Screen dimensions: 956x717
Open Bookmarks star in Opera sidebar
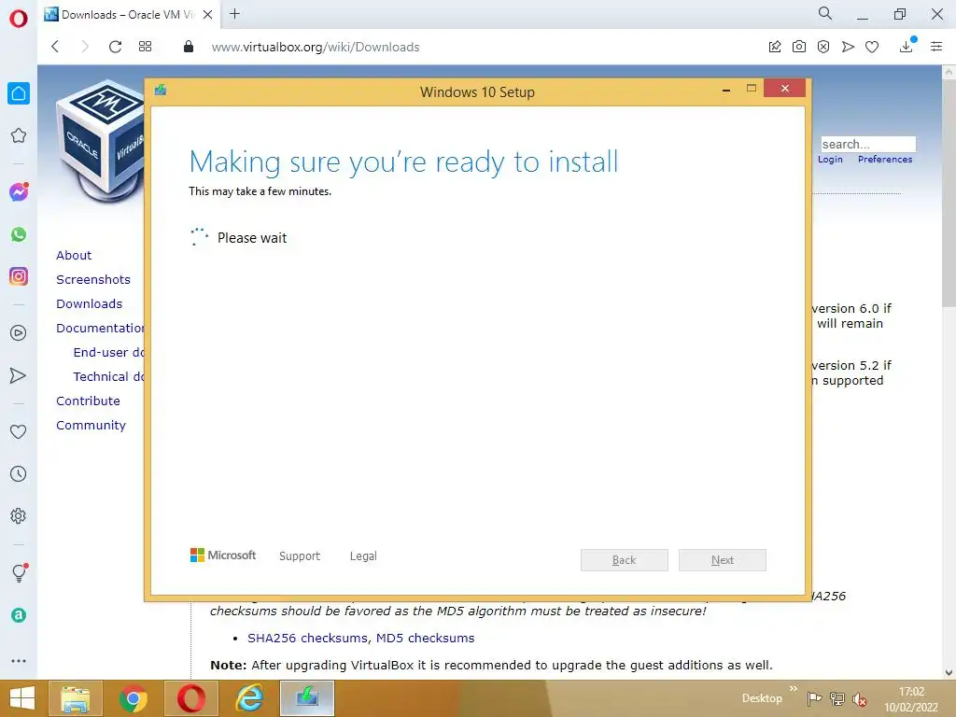pos(19,135)
